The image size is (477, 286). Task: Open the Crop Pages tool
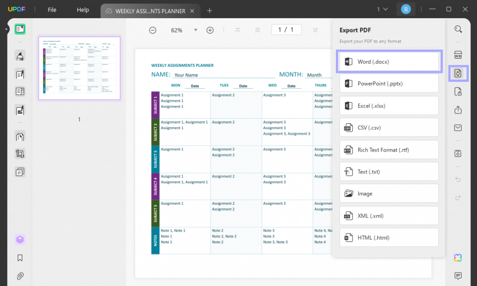tap(20, 153)
